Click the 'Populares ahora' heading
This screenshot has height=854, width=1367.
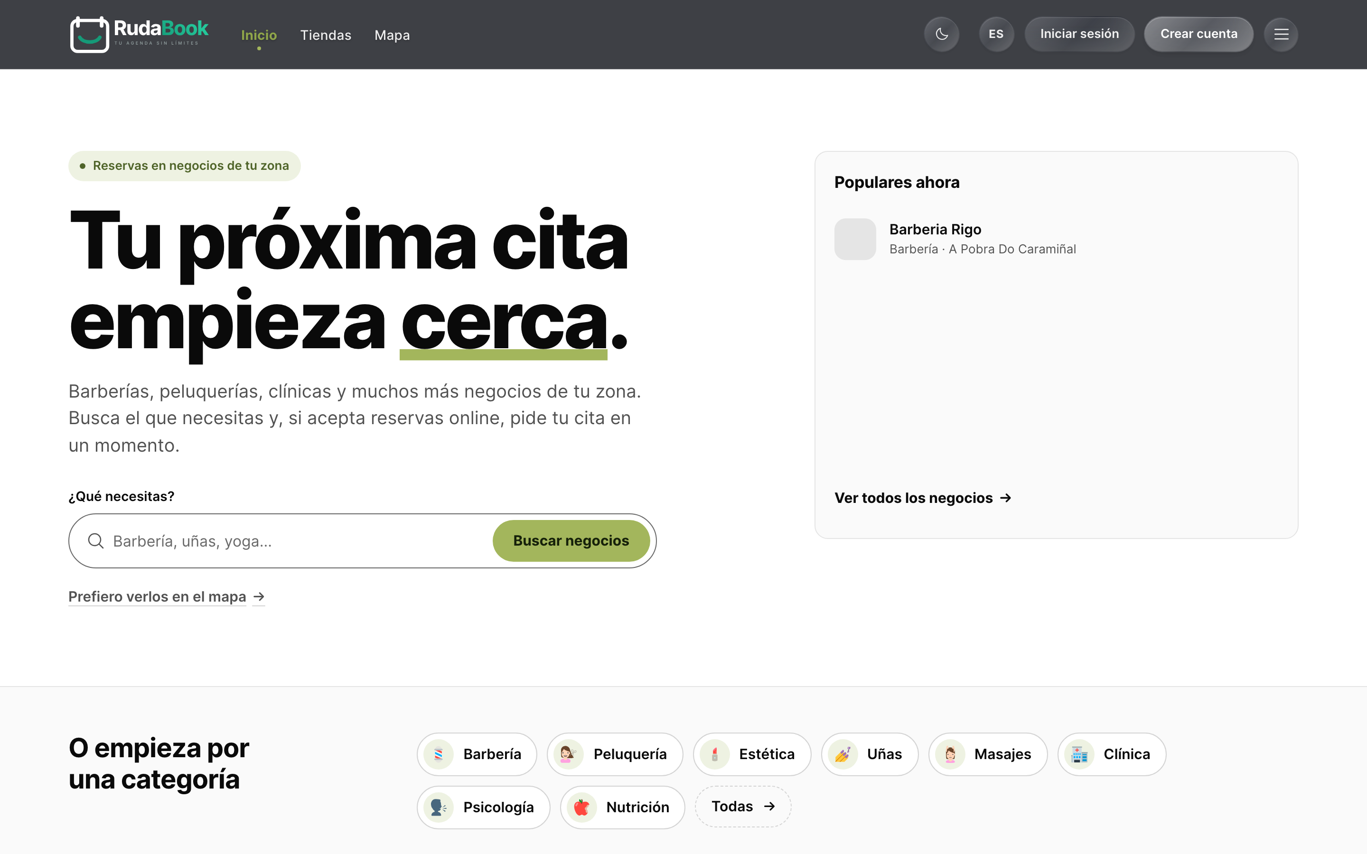coord(897,183)
